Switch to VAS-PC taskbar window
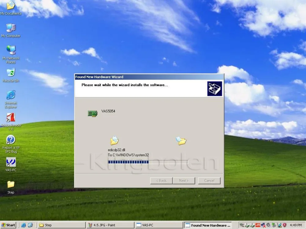Image resolution: width=306 pixels, height=229 pixels. (x=159, y=225)
